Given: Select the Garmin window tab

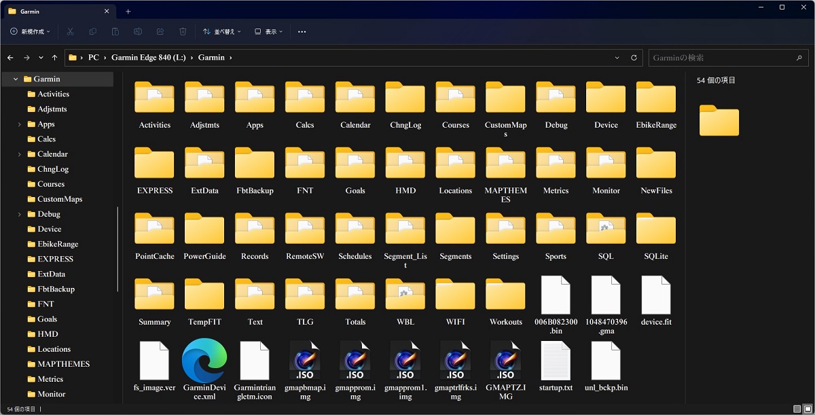Looking at the screenshot, I should pyautogui.click(x=59, y=12).
